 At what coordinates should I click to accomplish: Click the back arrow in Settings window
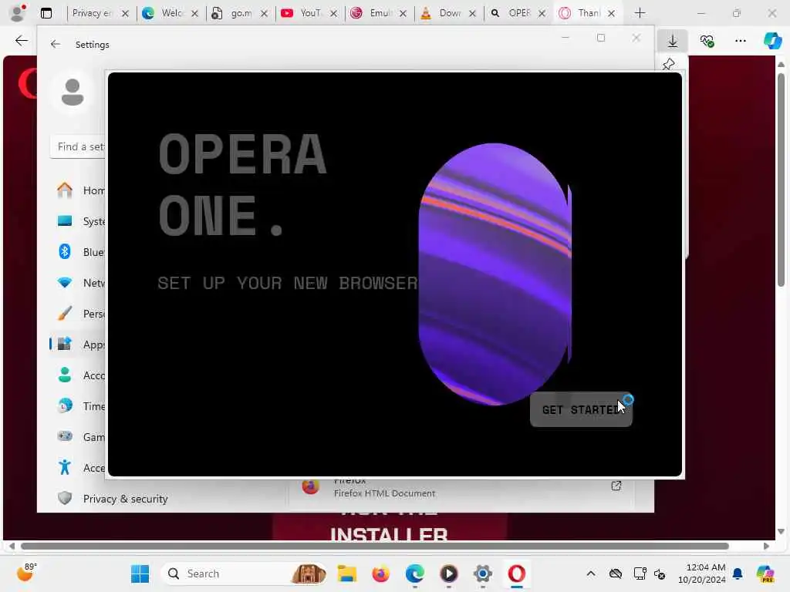click(56, 44)
